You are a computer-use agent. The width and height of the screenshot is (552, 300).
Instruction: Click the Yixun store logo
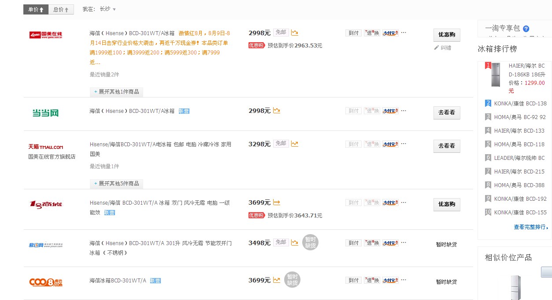click(x=45, y=245)
